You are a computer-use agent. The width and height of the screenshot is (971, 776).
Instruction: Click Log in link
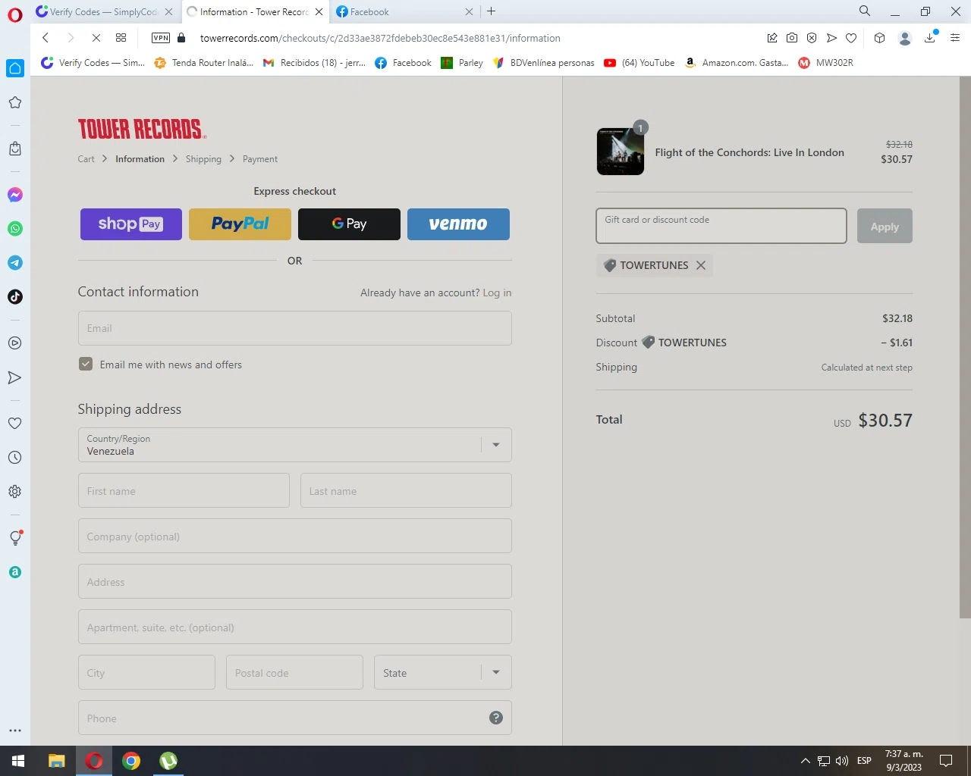click(x=497, y=293)
